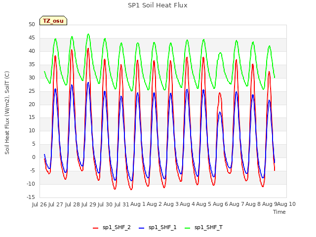Screen dimensions: 316x237
Task: Click the -5 y-axis tick label
Action: point(32,171)
